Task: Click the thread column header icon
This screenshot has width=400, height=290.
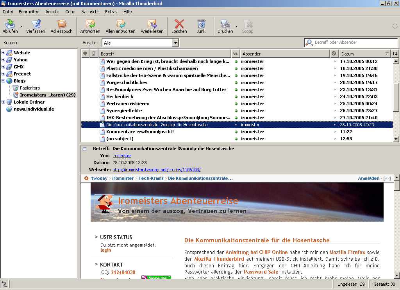Action: (x=86, y=54)
